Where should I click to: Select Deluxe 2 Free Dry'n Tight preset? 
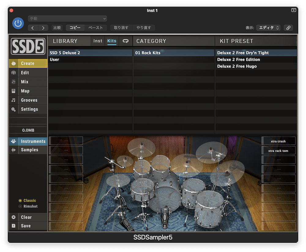pos(256,53)
